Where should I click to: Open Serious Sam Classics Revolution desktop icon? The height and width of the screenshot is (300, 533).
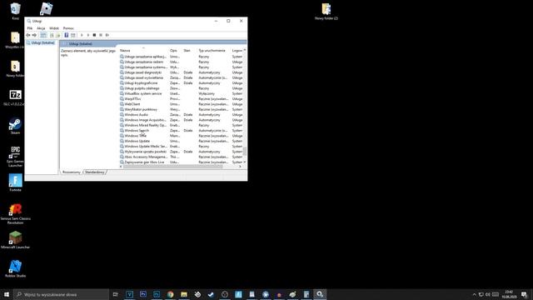[15, 213]
